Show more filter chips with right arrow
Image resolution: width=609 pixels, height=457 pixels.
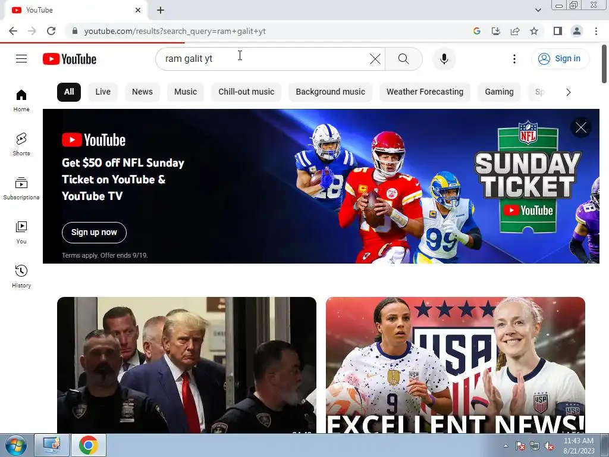coord(568,92)
